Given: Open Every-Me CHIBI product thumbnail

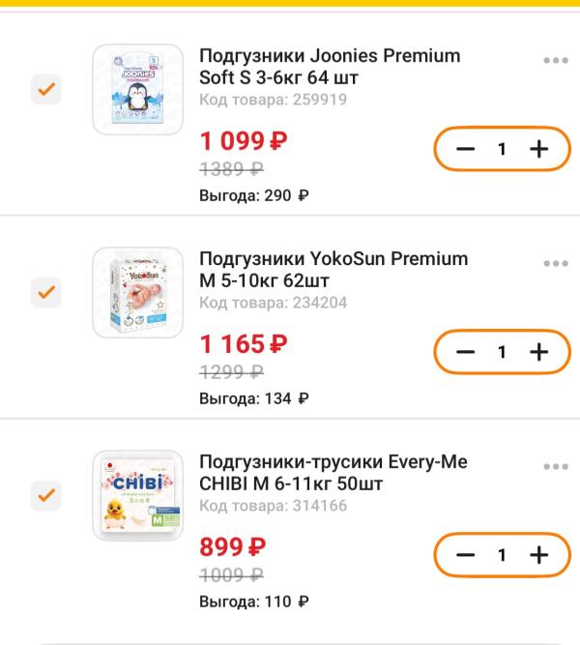Looking at the screenshot, I should click(x=137, y=495).
